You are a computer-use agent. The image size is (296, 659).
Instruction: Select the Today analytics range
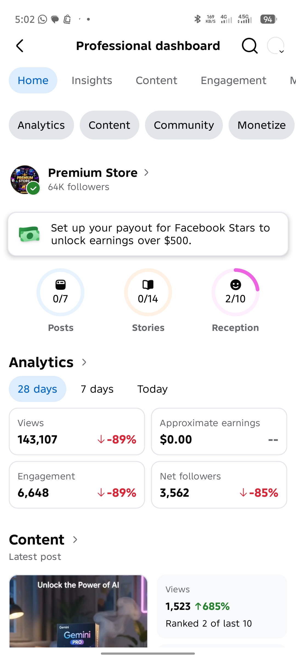click(152, 389)
